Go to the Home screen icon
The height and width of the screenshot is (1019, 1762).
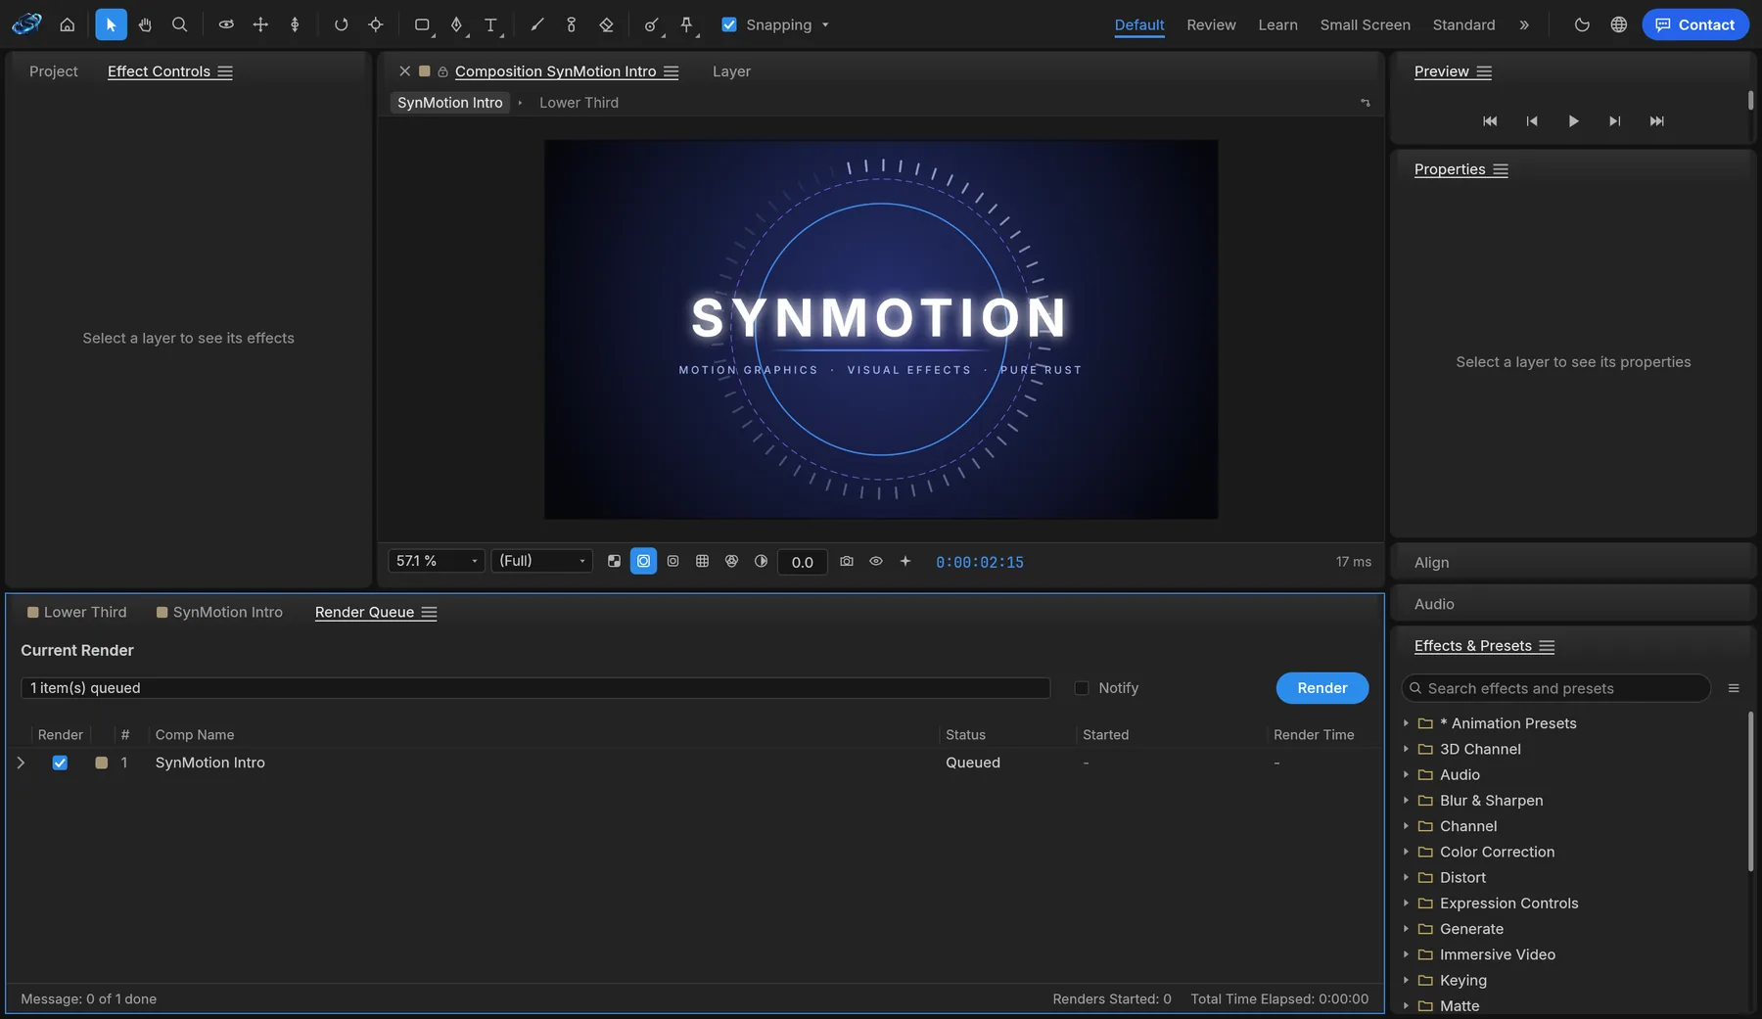click(68, 24)
